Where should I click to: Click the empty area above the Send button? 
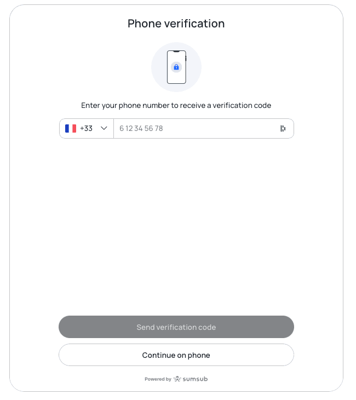176,230
